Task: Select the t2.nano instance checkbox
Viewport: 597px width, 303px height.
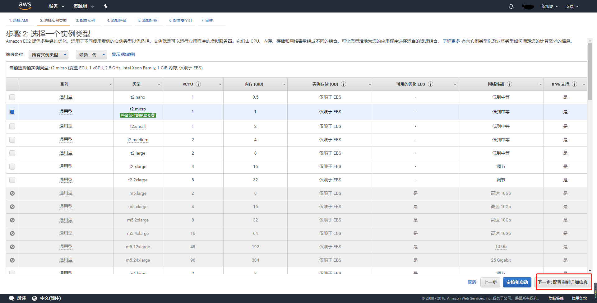Action: [12, 97]
